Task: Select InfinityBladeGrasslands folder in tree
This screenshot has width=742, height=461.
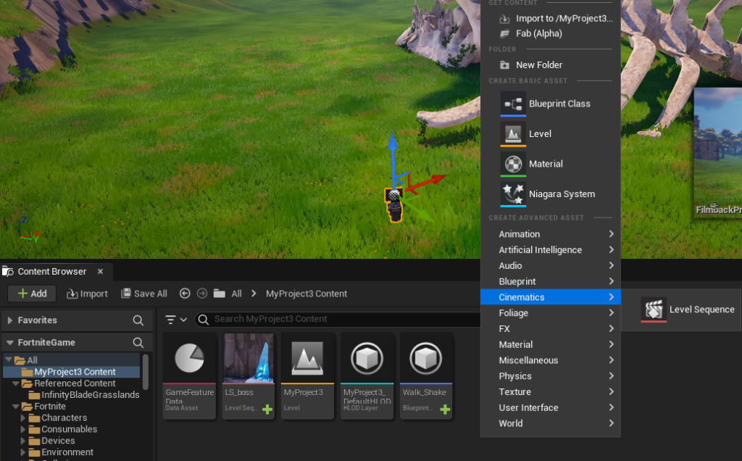Action: tap(86, 395)
